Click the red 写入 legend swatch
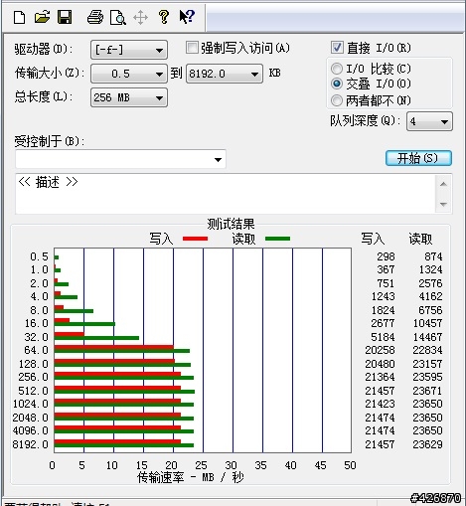The image size is (466, 506). pos(195,239)
